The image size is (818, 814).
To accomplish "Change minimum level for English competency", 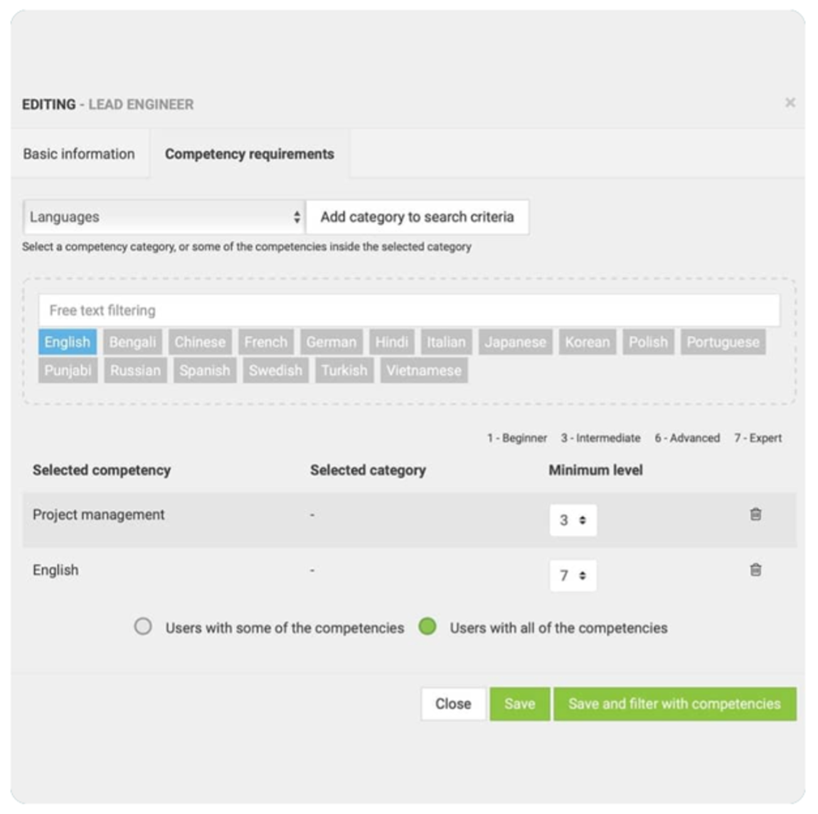I will (573, 575).
